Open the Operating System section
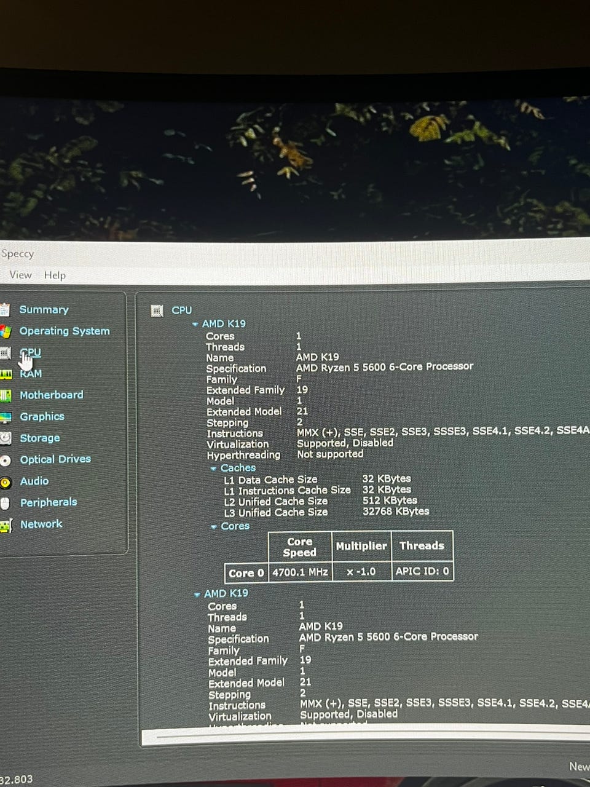The image size is (590, 787). point(65,331)
